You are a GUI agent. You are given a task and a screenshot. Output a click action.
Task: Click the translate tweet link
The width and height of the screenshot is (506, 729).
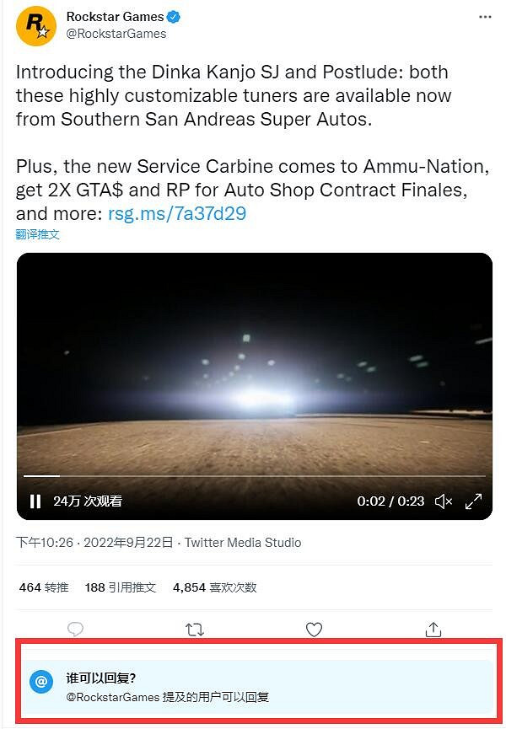[x=38, y=234]
